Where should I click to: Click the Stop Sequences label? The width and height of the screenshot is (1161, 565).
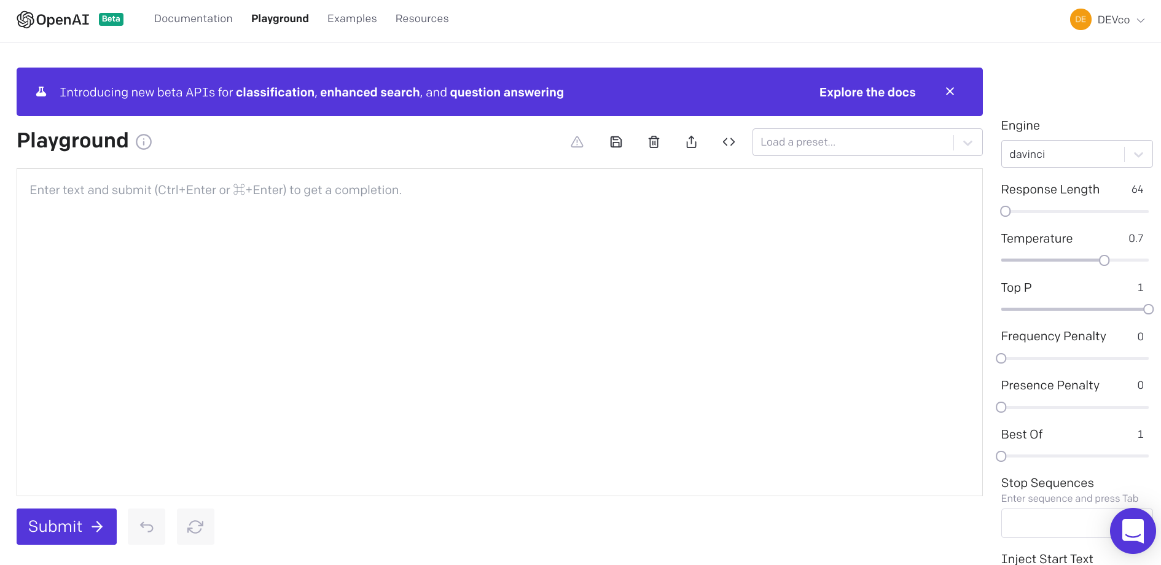coord(1047,483)
